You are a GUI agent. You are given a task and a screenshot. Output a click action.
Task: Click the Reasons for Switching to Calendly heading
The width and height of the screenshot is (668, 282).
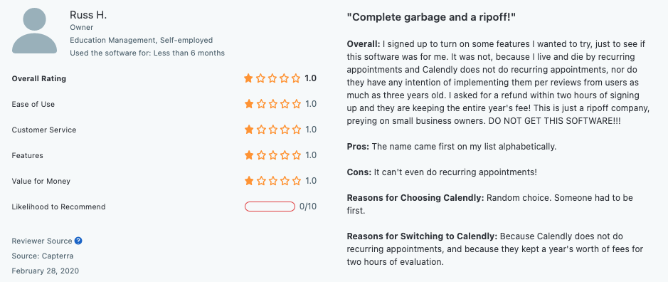pos(423,236)
